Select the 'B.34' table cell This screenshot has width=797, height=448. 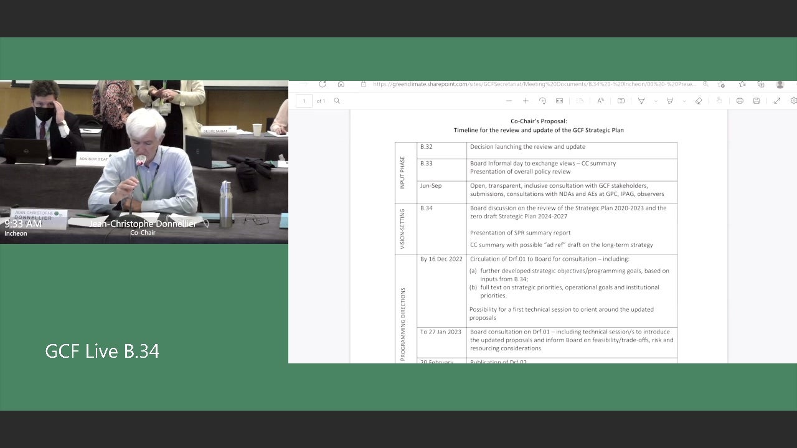click(x=441, y=229)
